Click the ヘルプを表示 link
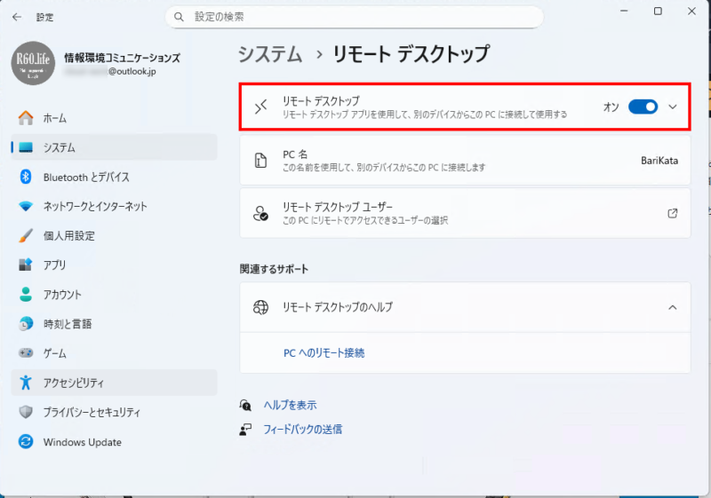Screen dimensions: 711x498 pyautogui.click(x=290, y=405)
